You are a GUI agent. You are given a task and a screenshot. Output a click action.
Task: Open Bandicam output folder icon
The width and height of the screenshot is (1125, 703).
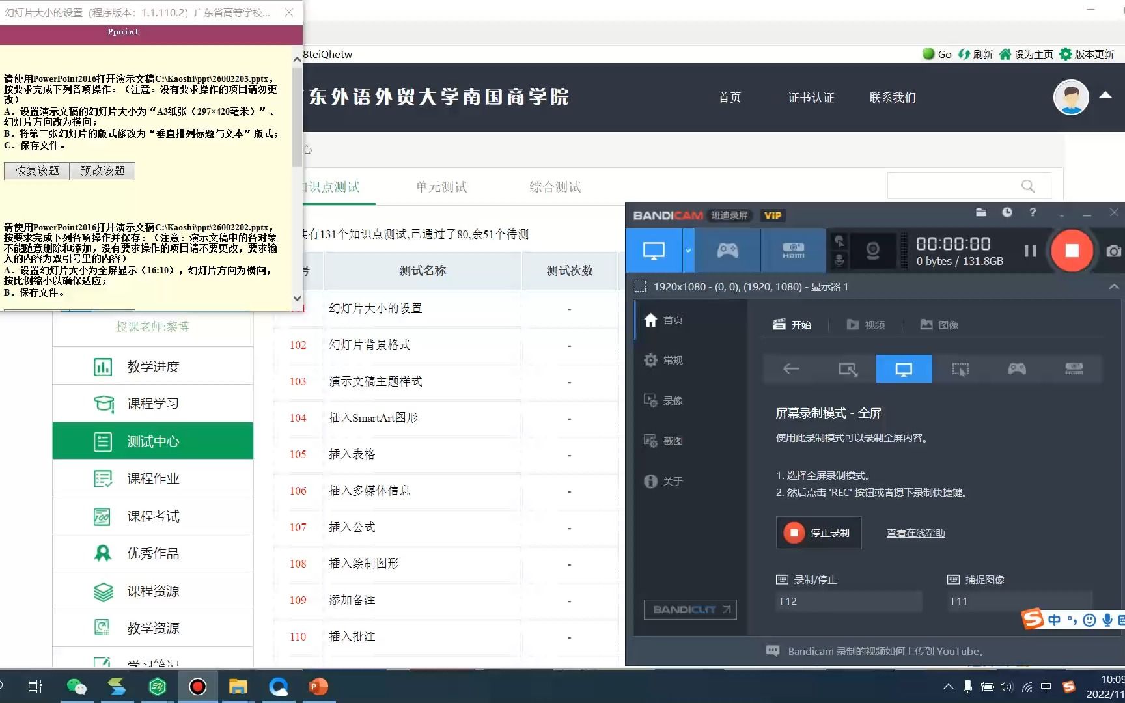click(981, 213)
